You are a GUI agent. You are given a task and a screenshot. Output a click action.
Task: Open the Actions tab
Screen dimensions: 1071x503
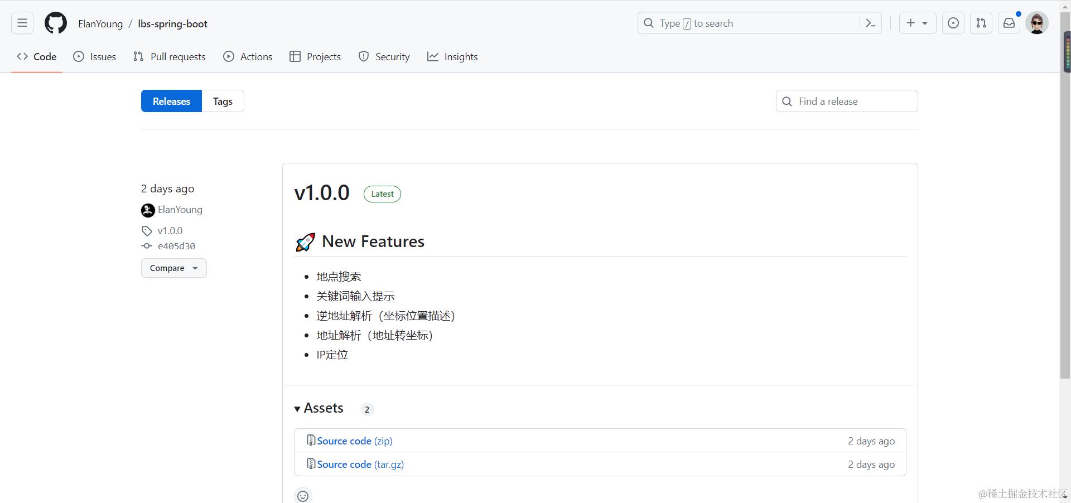coord(248,57)
